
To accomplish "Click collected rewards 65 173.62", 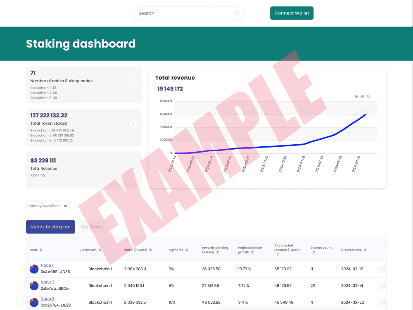I will pos(283,269).
